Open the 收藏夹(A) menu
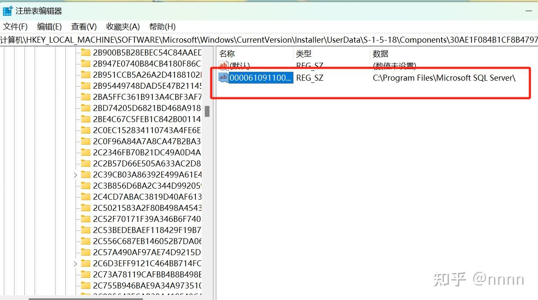The image size is (538, 300). 122,26
